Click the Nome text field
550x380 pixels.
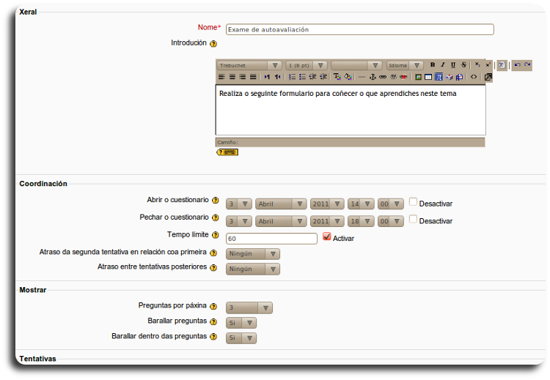point(359,30)
